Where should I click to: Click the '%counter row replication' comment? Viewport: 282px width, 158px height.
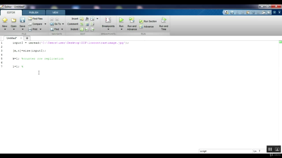(42, 59)
